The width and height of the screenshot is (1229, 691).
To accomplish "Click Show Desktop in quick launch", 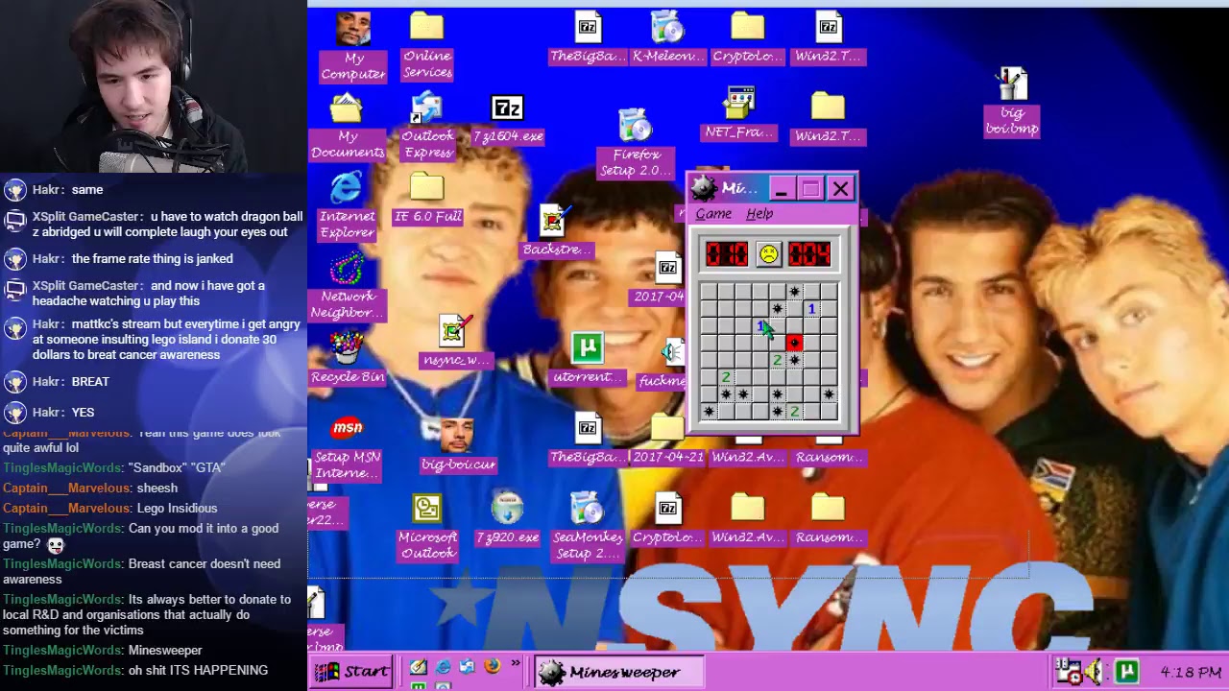I will [418, 667].
